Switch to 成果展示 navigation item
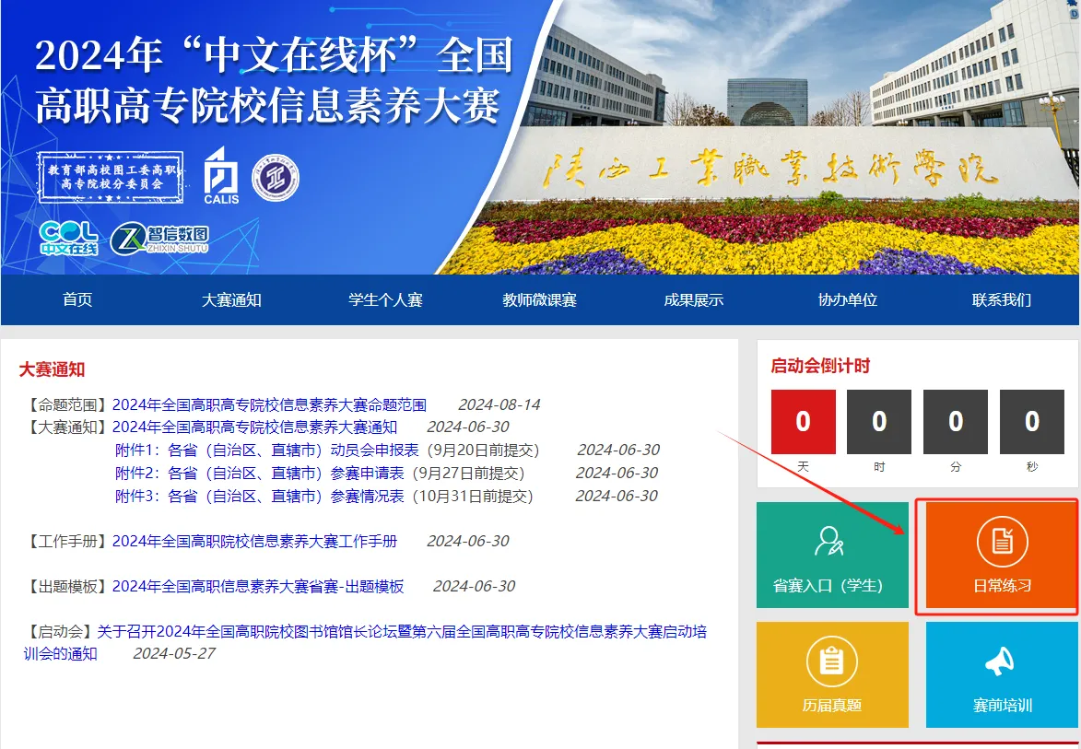The height and width of the screenshot is (749, 1081). pos(693,299)
